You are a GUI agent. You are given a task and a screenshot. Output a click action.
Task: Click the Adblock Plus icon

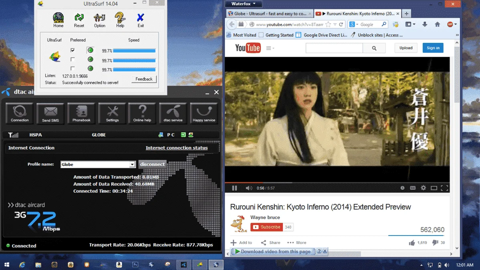450,24
